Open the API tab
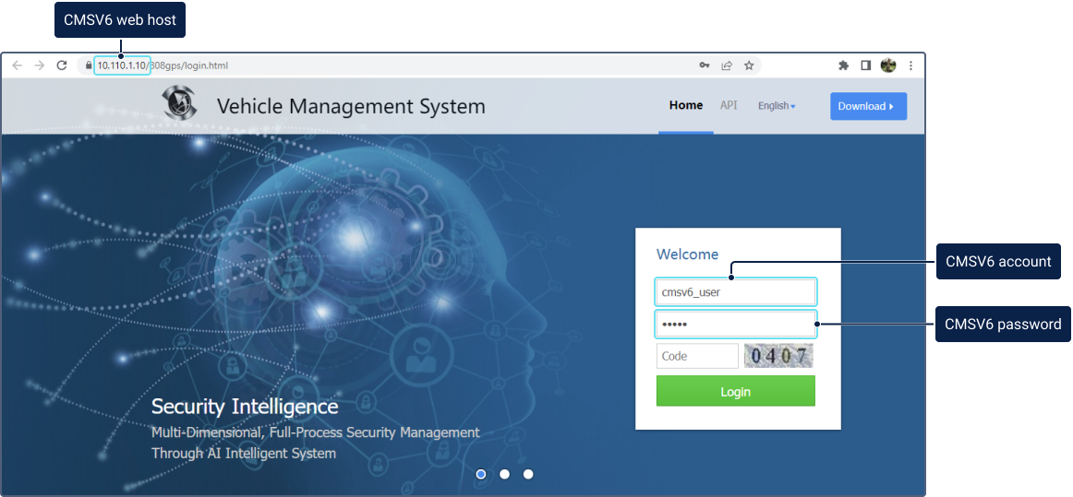The height and width of the screenshot is (497, 1073). point(729,105)
